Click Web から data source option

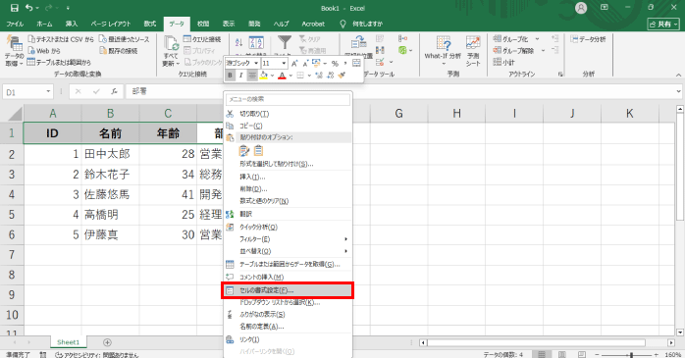click(x=44, y=51)
